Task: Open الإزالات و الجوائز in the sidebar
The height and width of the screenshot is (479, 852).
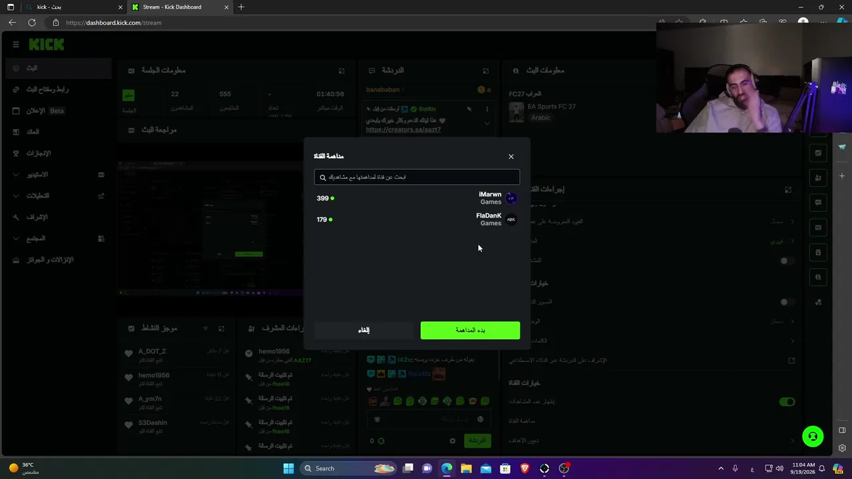Action: [59, 259]
